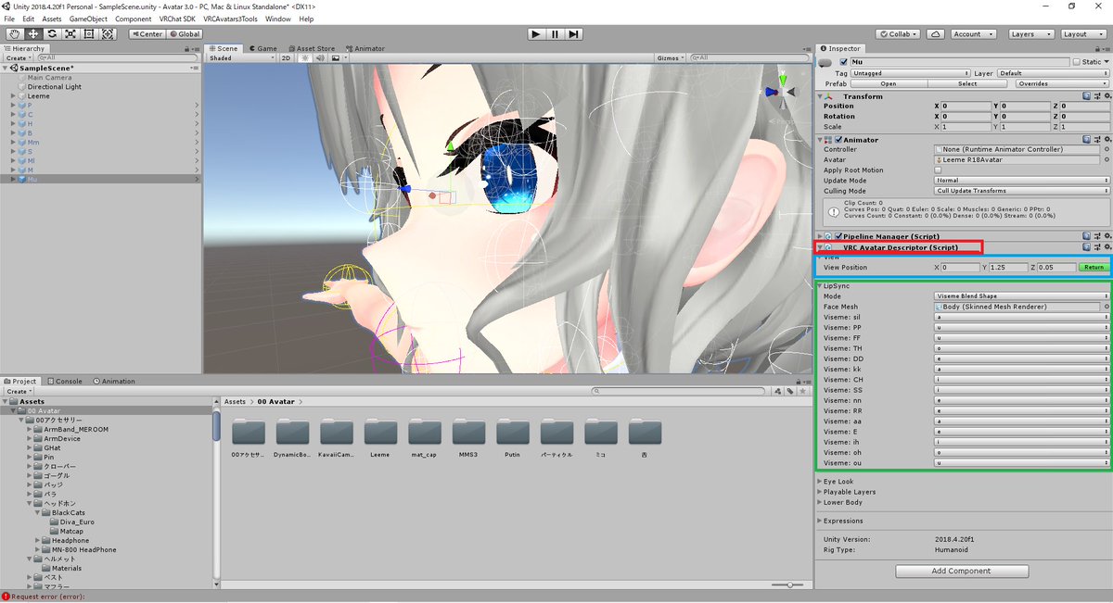The height and width of the screenshot is (603, 1113).
Task: Open LipSync Mode Viseme Blend Shape dropdown
Action: pyautogui.click(x=1022, y=296)
